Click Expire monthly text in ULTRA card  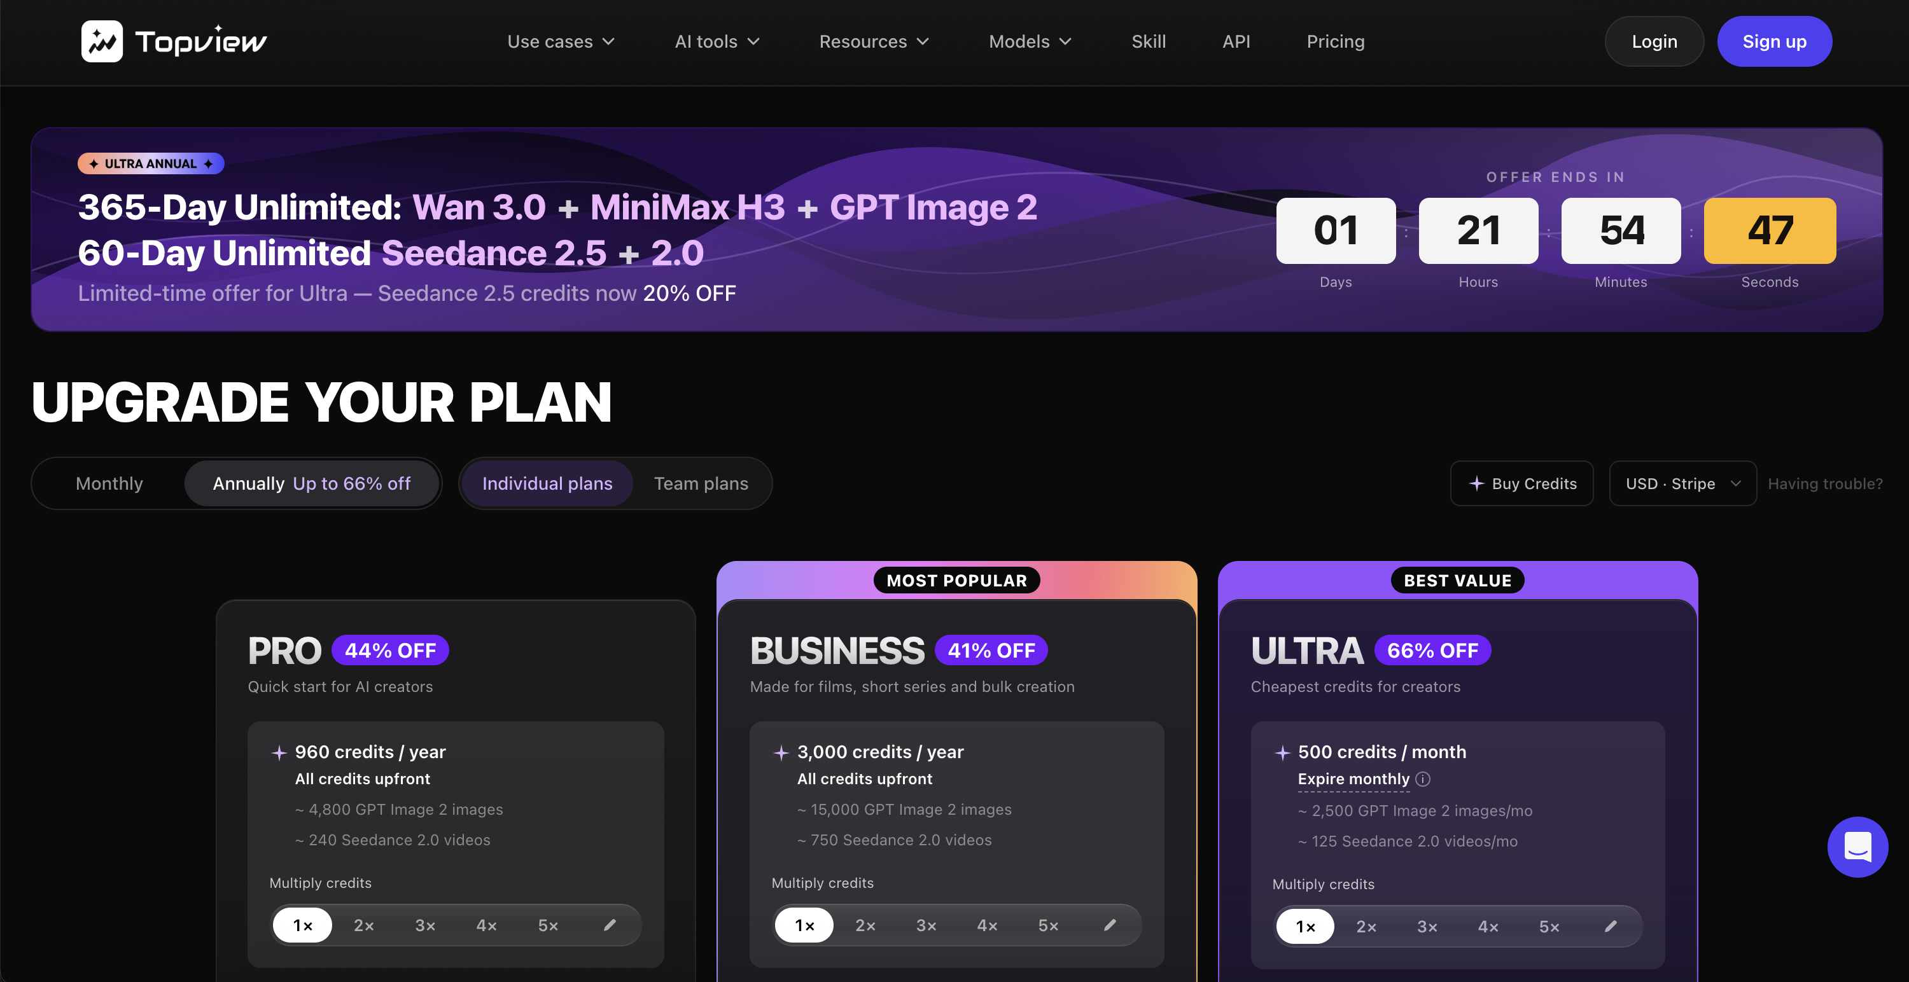point(1353,779)
